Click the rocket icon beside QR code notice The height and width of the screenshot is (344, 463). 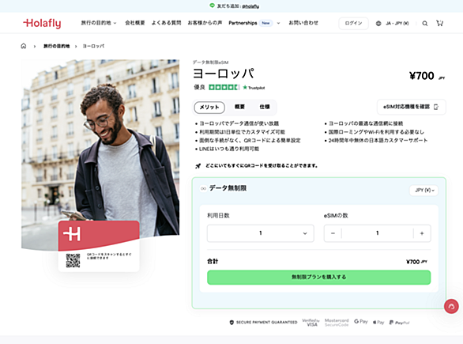(x=198, y=166)
